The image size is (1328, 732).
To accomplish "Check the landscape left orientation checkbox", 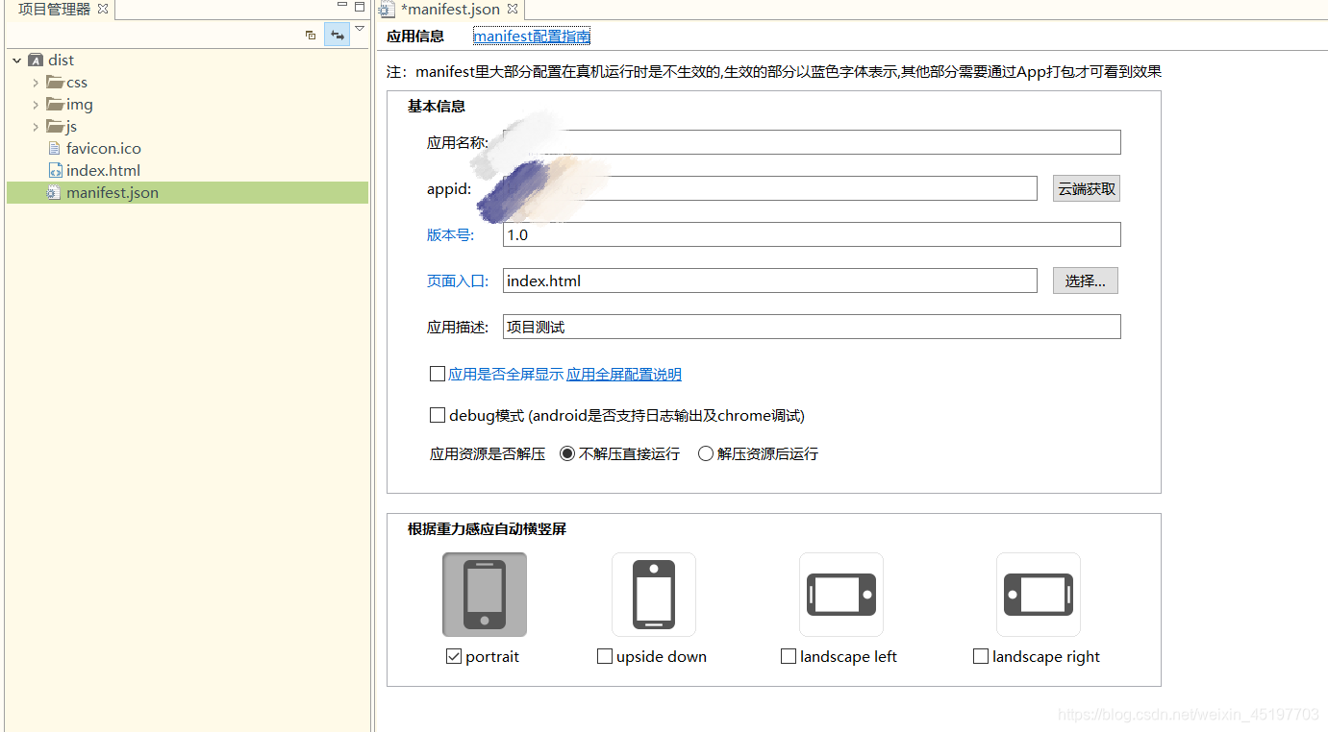I will [789, 655].
